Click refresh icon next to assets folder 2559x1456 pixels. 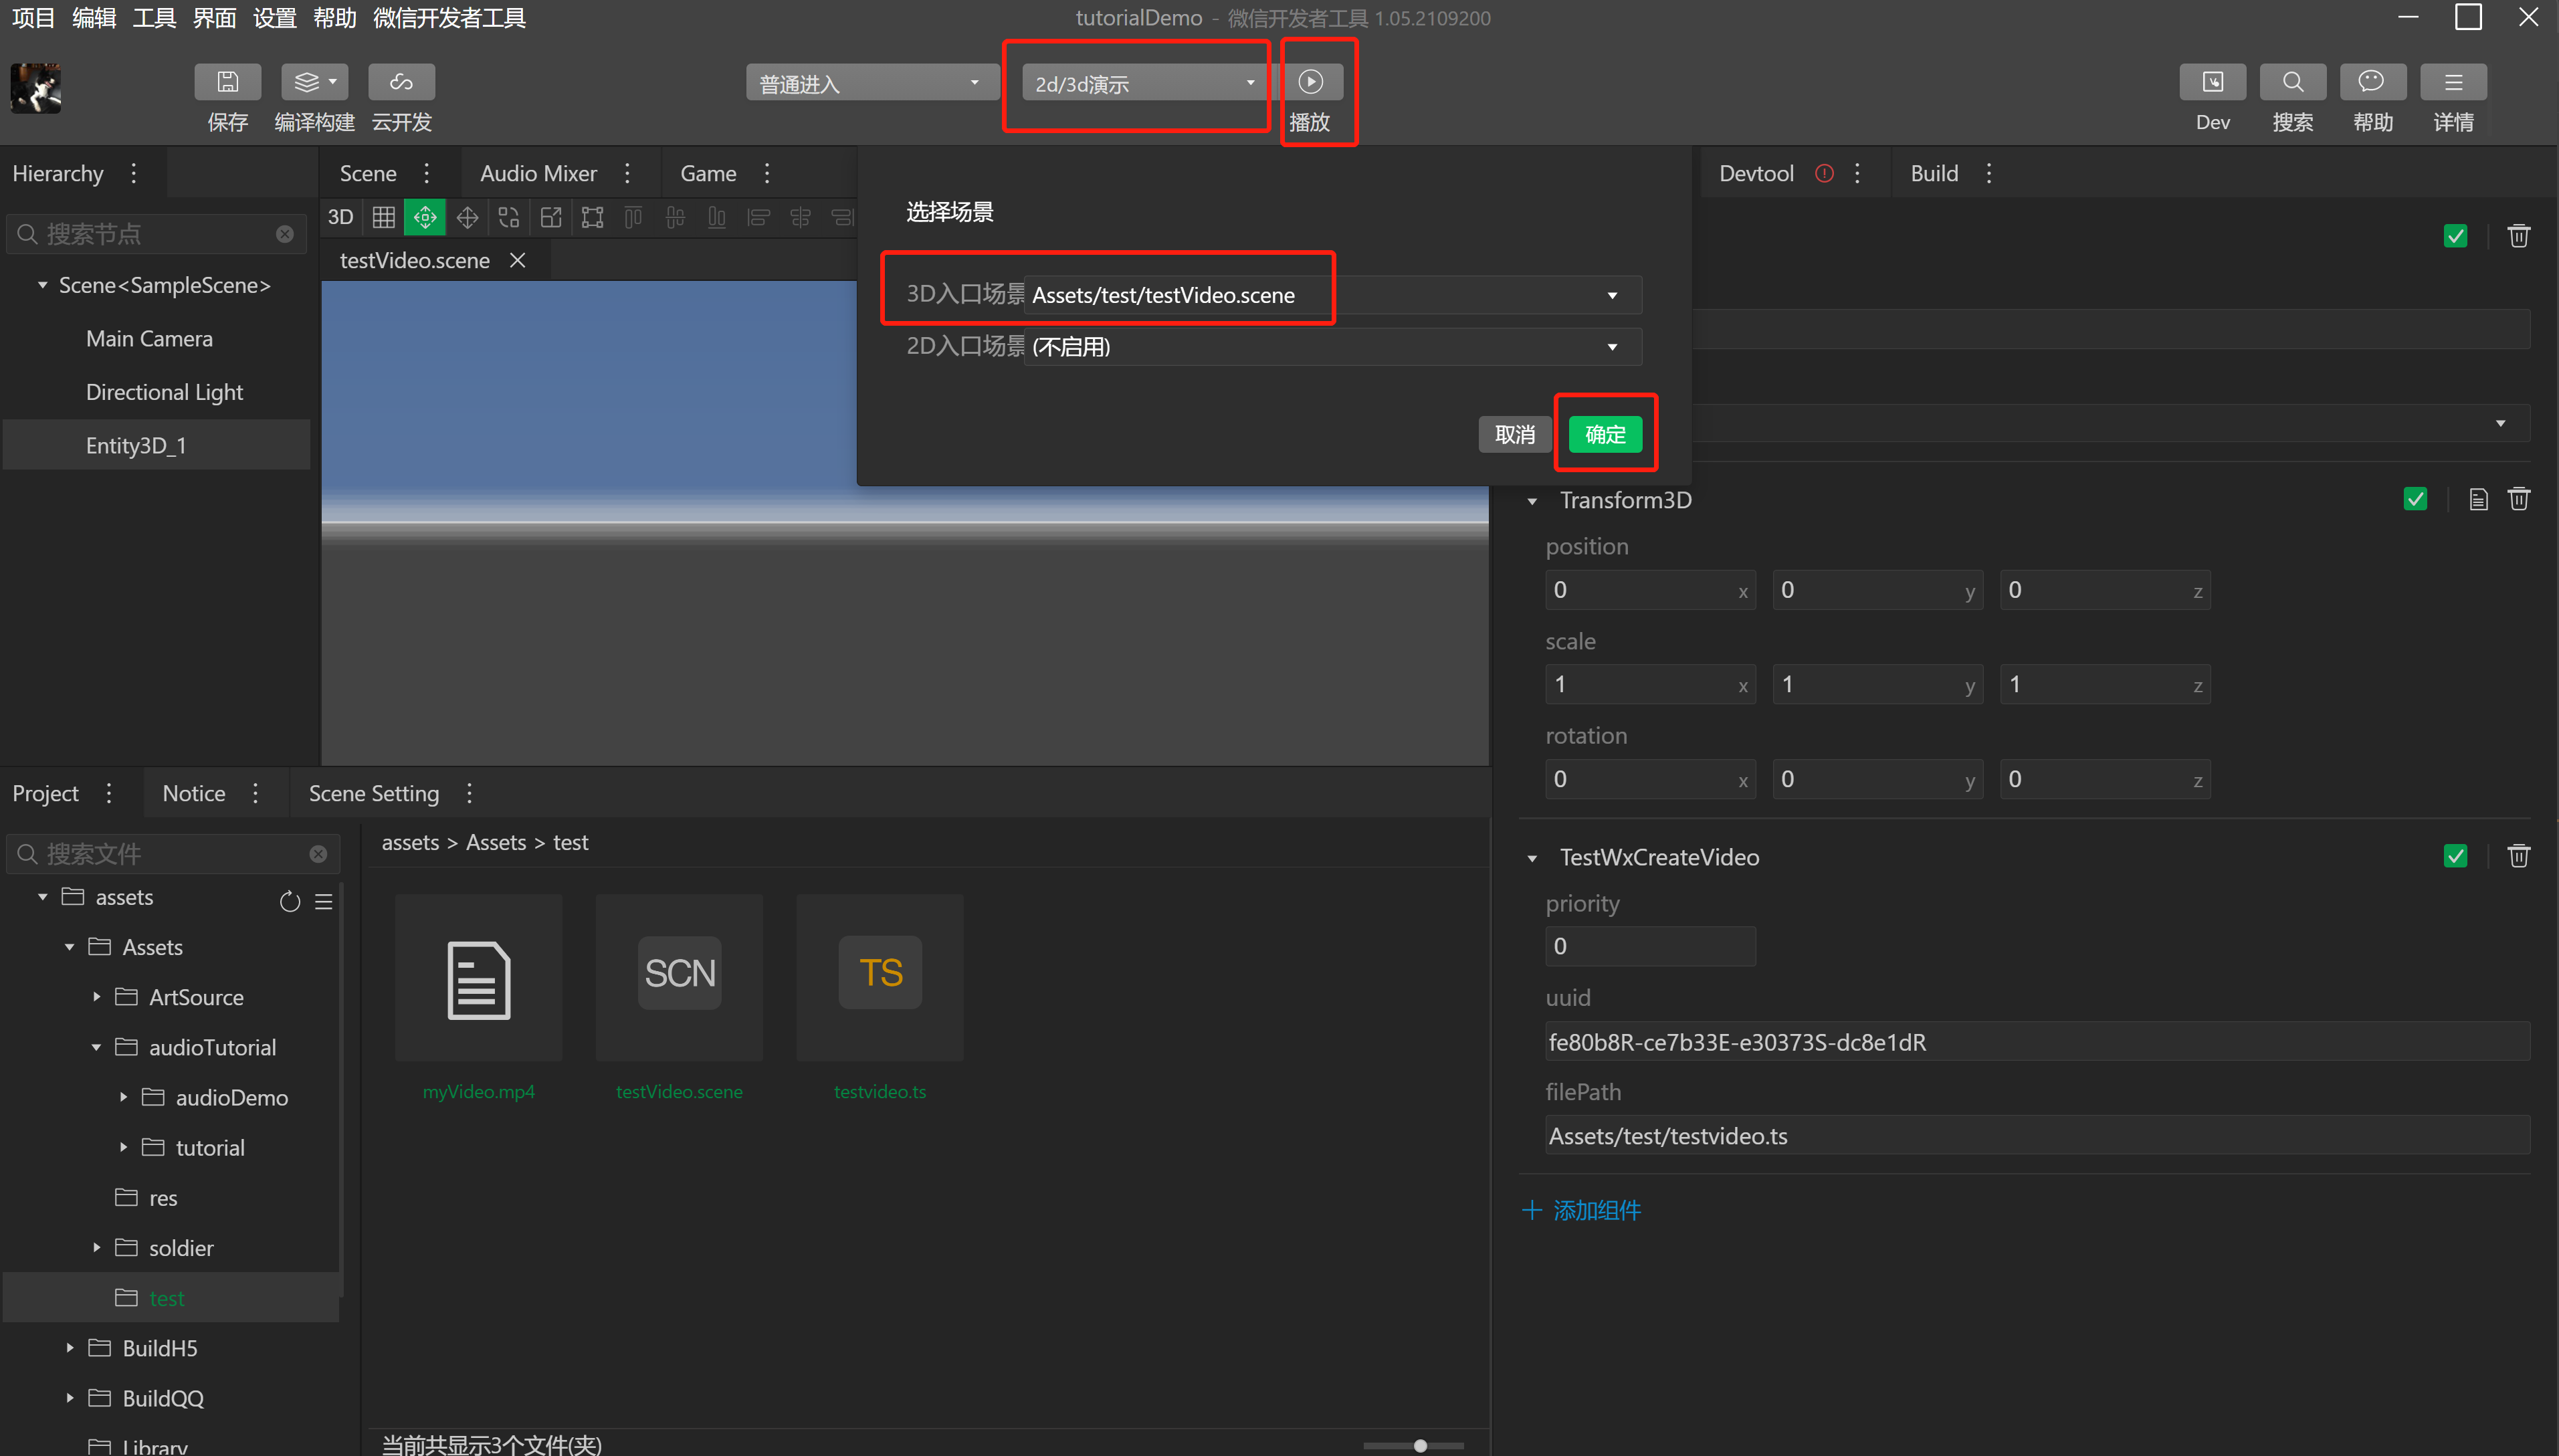[x=290, y=901]
